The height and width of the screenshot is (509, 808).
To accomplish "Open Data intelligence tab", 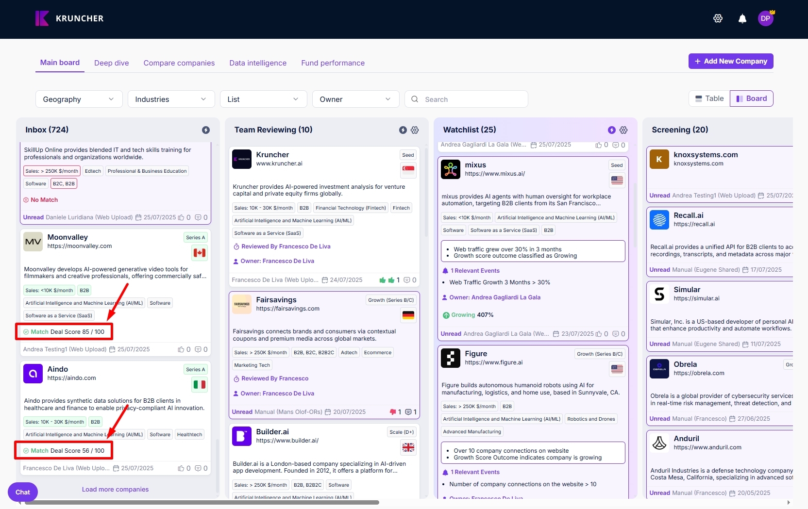I will (x=258, y=63).
